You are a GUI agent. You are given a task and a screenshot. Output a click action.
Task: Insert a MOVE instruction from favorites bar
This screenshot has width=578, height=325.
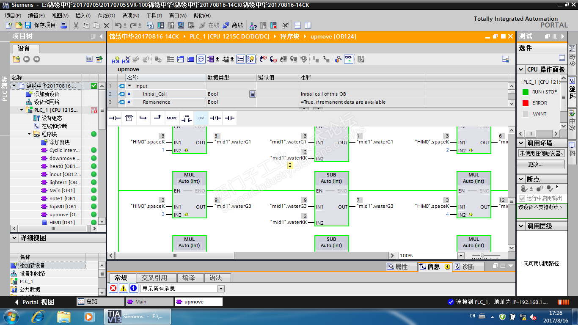[172, 118]
